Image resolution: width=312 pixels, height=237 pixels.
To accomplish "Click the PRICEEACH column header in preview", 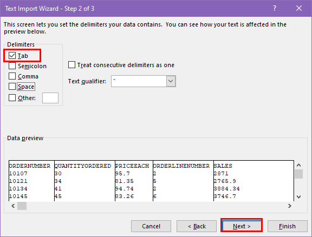I will click(x=132, y=166).
